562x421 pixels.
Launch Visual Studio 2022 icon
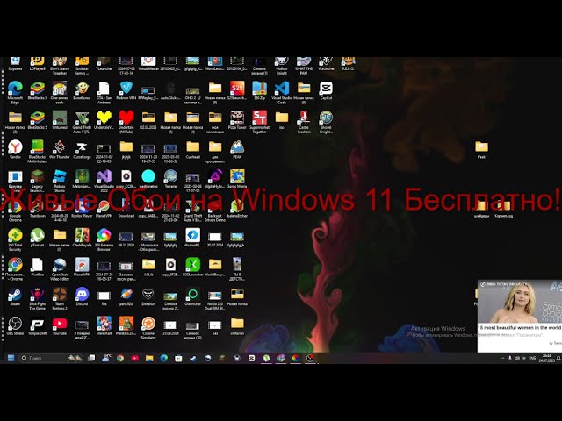[x=104, y=181]
